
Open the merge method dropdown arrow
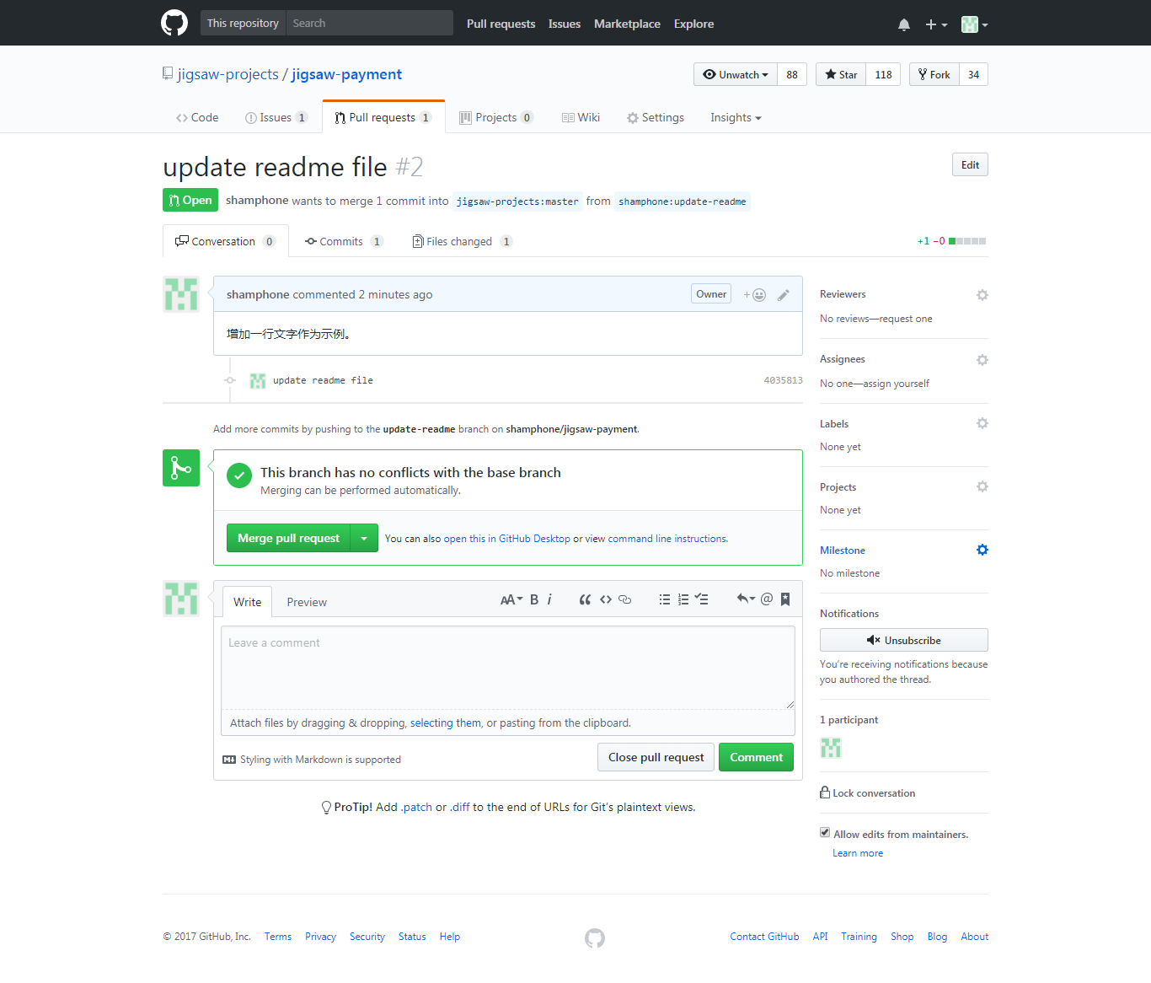(x=364, y=538)
